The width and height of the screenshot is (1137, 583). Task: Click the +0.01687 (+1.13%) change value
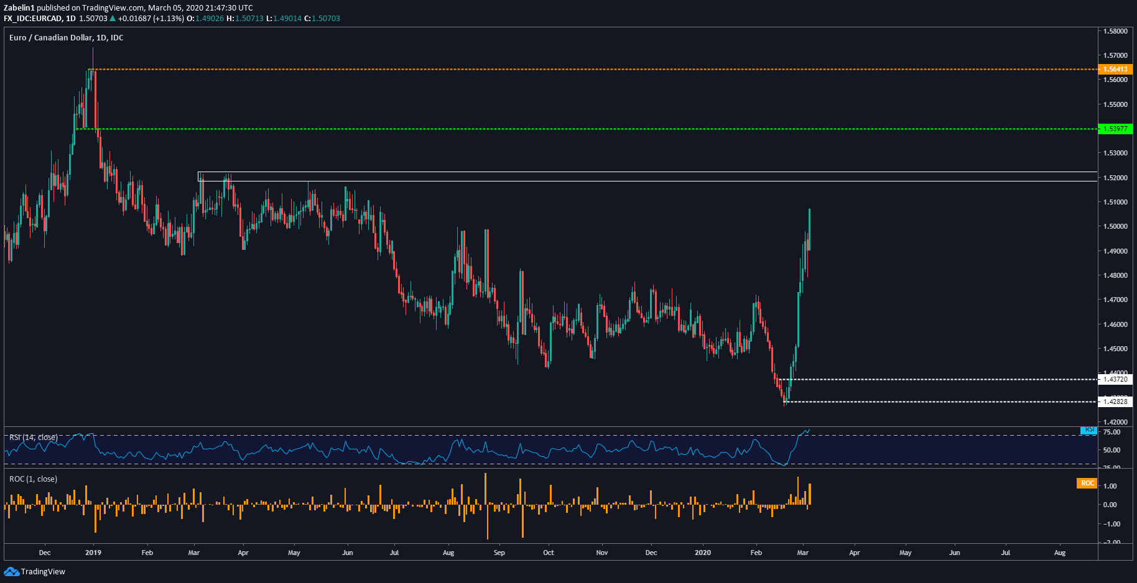tap(151, 19)
